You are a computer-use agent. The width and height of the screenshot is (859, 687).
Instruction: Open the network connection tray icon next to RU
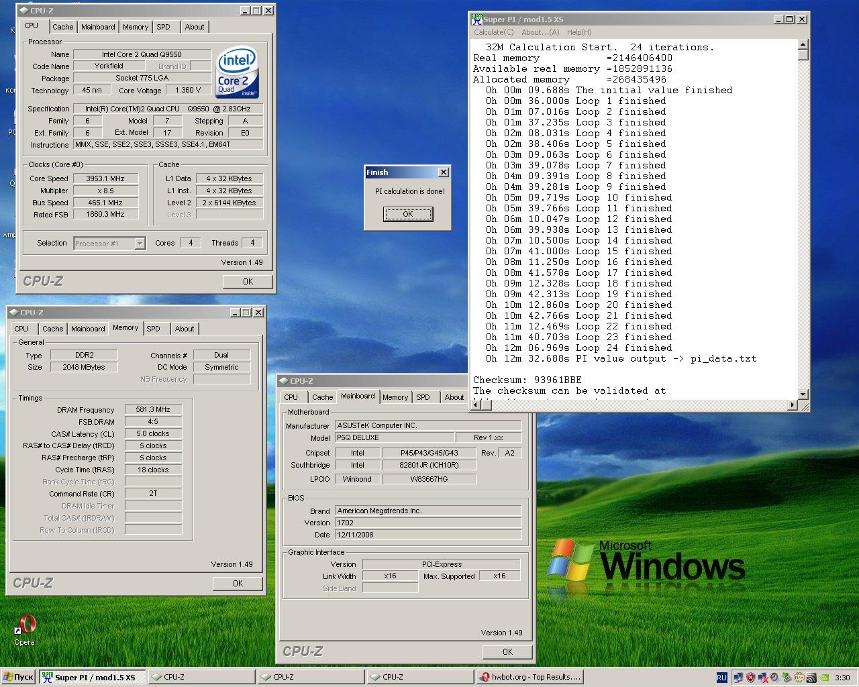(x=738, y=678)
